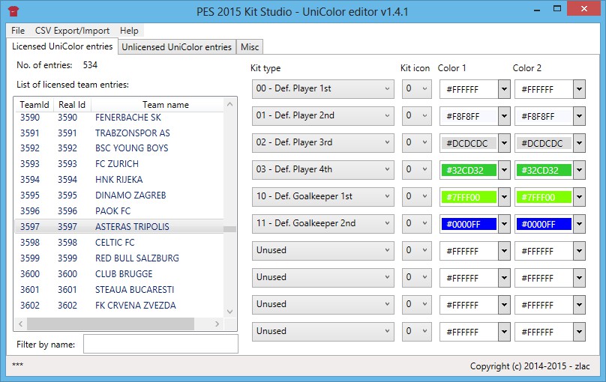
Task: Expand the 10 - Def. Goalkeeper 1st dropdown
Action: click(x=322, y=197)
